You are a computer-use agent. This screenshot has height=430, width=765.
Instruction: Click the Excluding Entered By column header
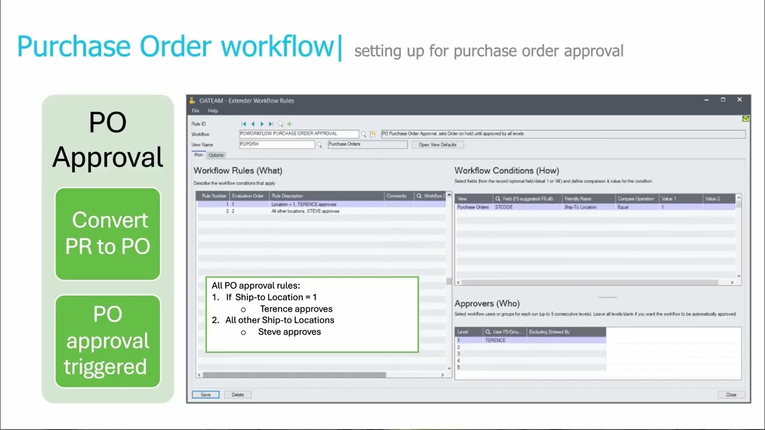coord(566,332)
